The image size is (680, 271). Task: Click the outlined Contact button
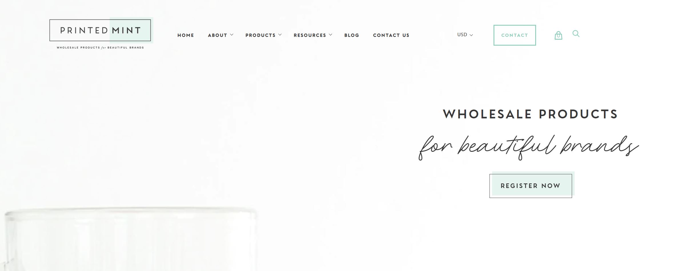tap(515, 35)
